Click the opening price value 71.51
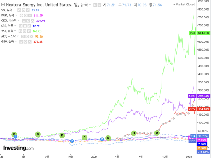This screenshot has width=211, height=158. [111, 5]
